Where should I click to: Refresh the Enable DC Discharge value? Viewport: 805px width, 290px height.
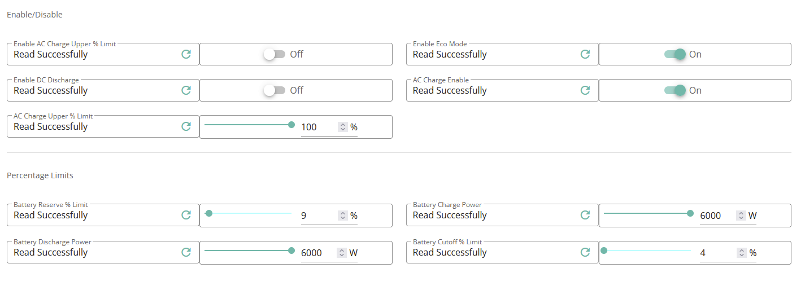[x=186, y=90]
